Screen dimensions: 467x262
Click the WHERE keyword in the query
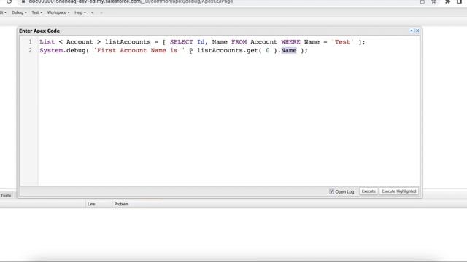tap(290, 42)
